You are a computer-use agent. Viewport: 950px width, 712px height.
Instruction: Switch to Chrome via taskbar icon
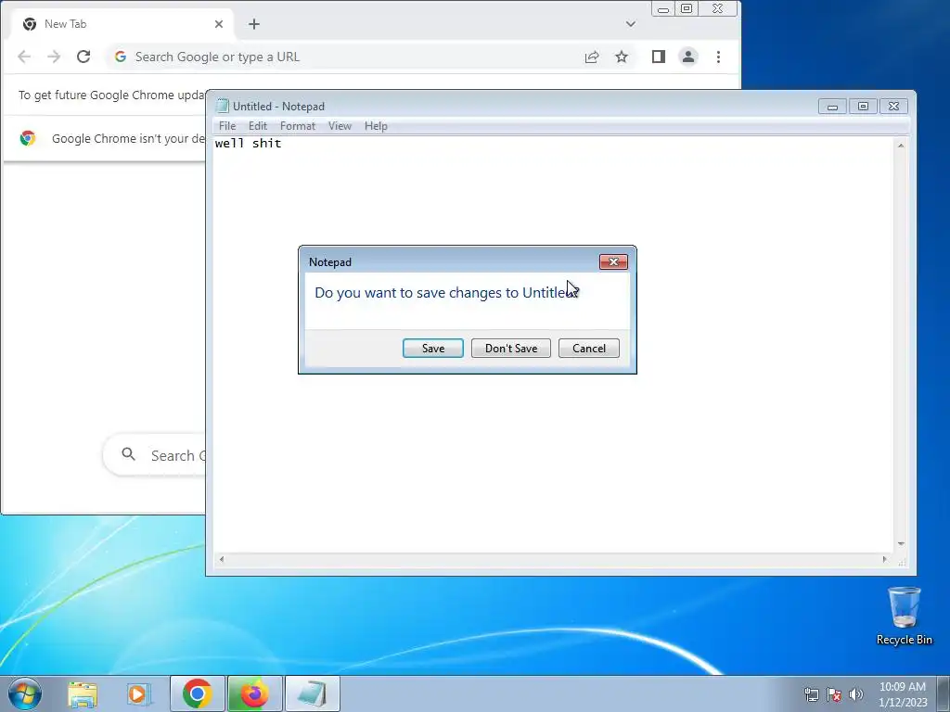point(197,693)
